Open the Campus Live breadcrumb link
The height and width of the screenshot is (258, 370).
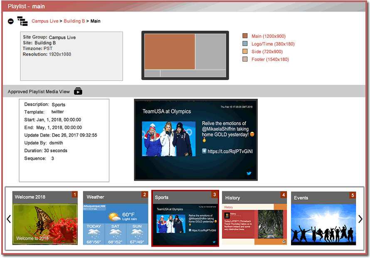click(45, 21)
